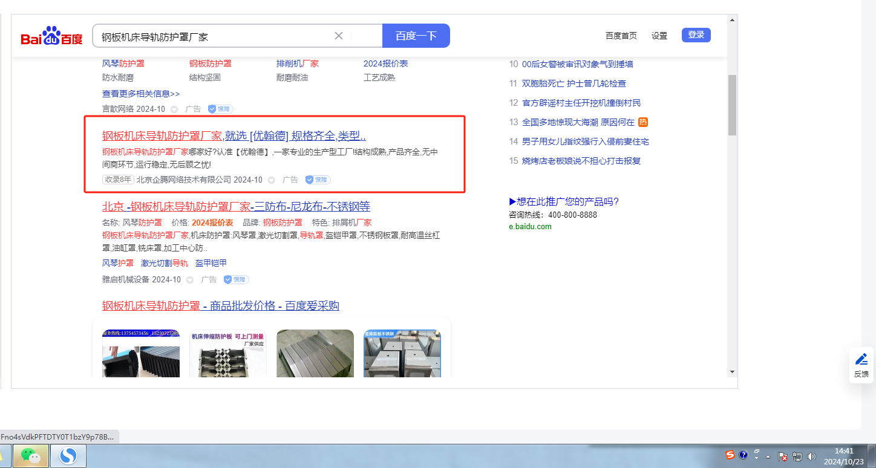Open hot item 双胞胎死亡 护士曾几轮检查
The width and height of the screenshot is (876, 468).
point(574,83)
